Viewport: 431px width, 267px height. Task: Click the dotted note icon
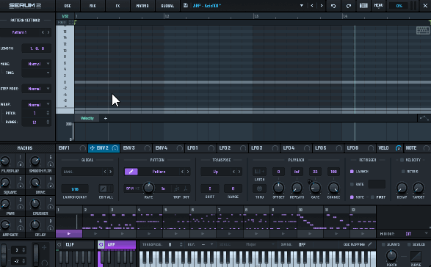click(186, 189)
